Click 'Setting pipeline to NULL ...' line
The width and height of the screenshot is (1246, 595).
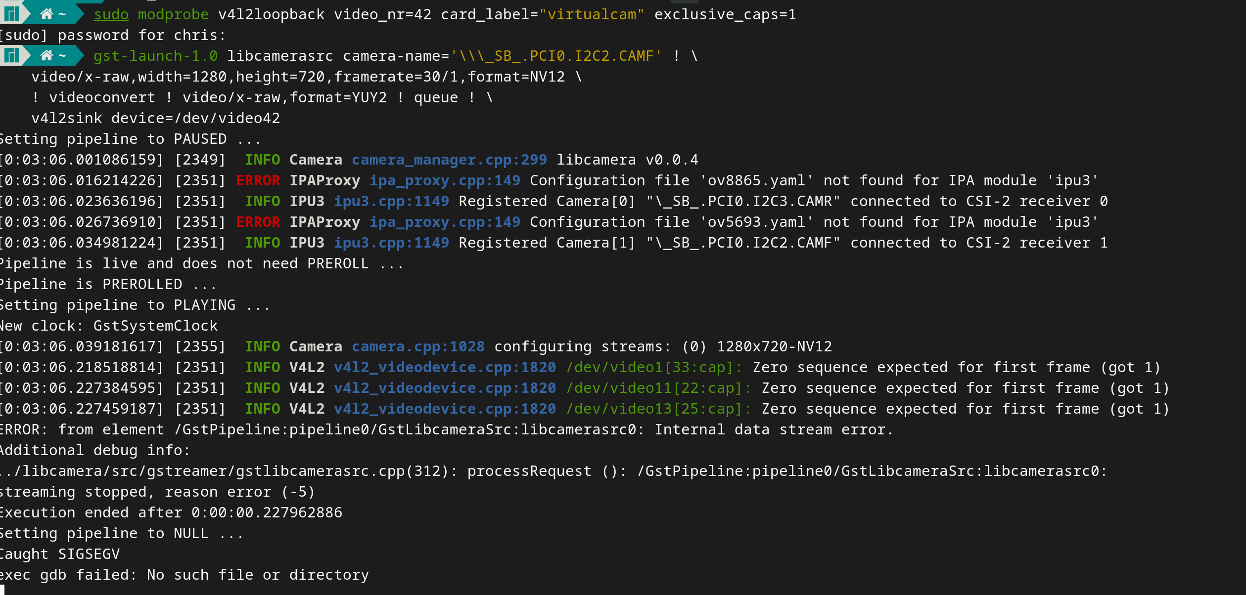coord(122,534)
